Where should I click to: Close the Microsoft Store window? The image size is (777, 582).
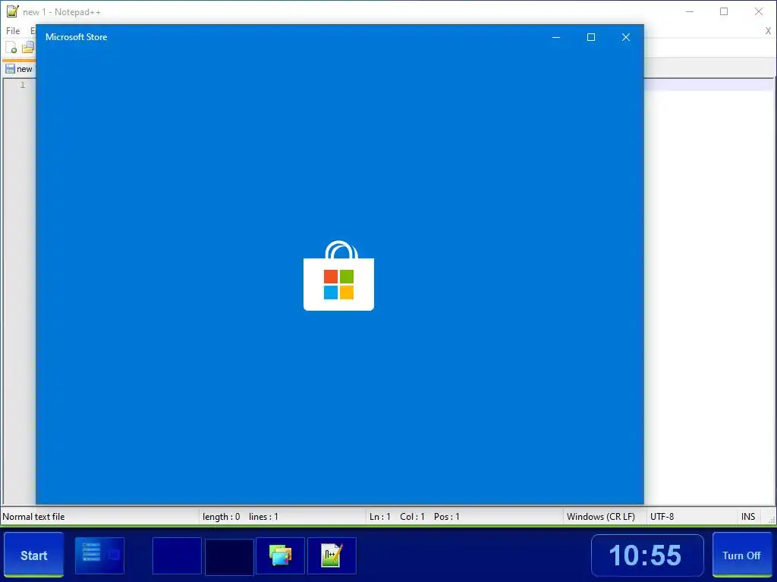coord(626,37)
